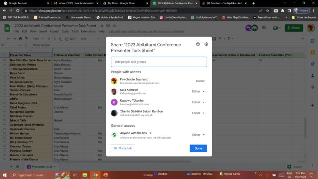Open the 123 number format dropdown
Viewport: 318px width, 179px height.
(x=73, y=39)
